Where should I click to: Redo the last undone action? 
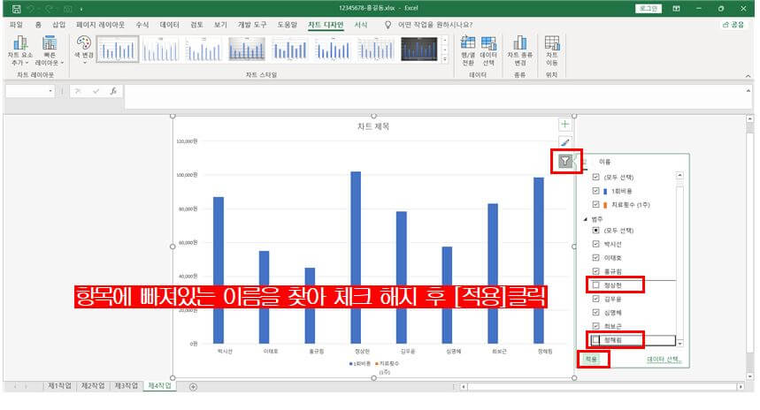point(50,9)
